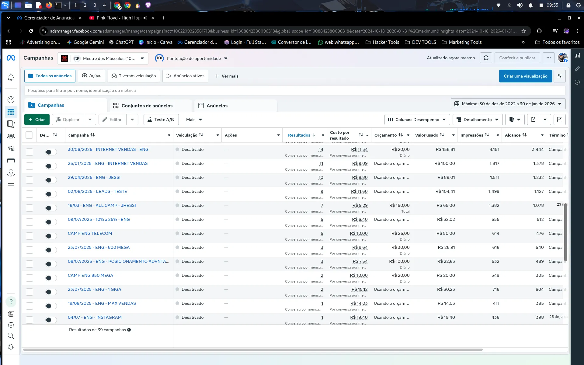This screenshot has height=365, width=584.
Task: Toggle on campaign 02/06/2025 - LEADS - TESTE
Action: coord(51,194)
